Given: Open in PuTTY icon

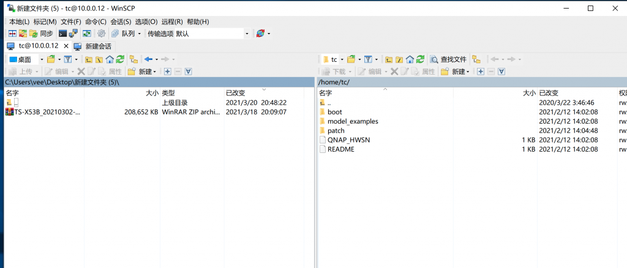Looking at the screenshot, I should point(73,34).
